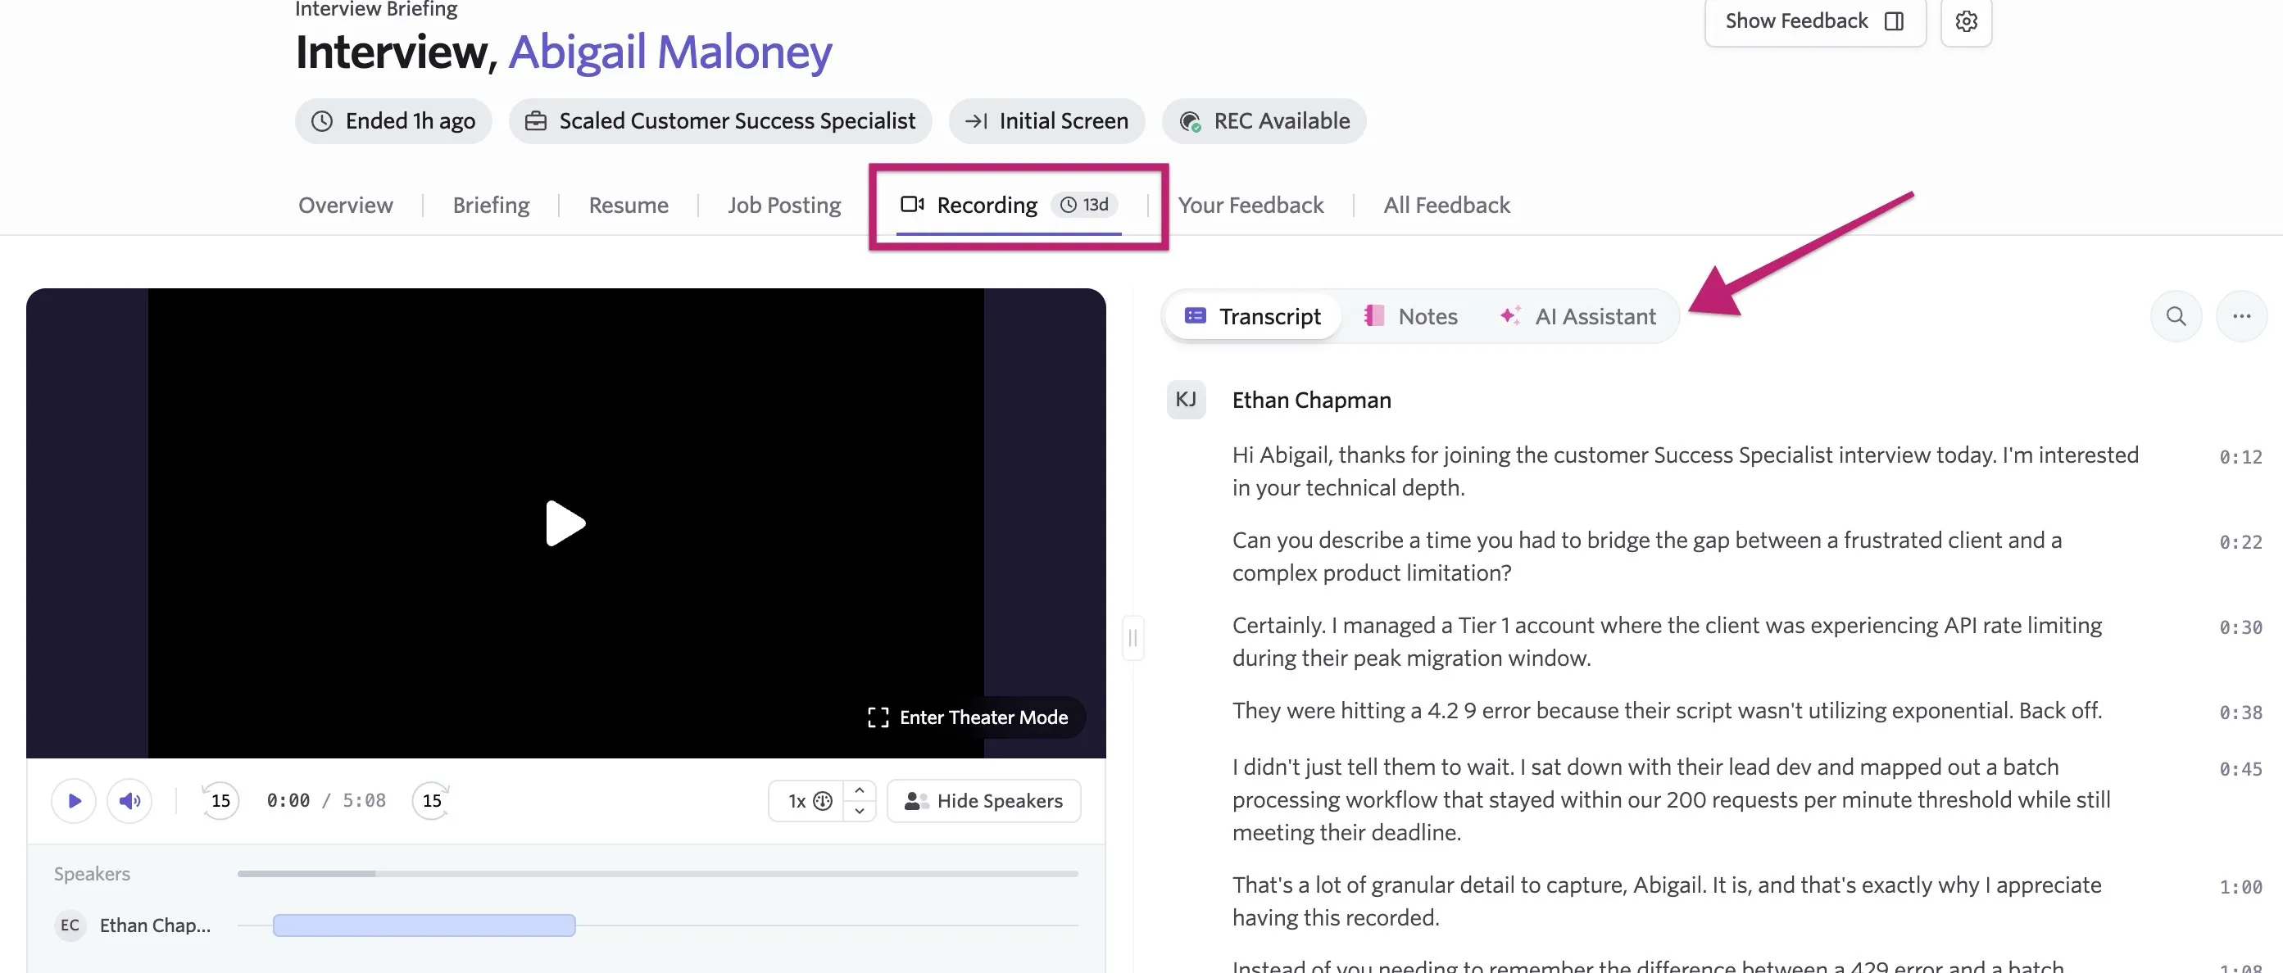Jump to transcript timestamp 0:12

pos(2240,457)
